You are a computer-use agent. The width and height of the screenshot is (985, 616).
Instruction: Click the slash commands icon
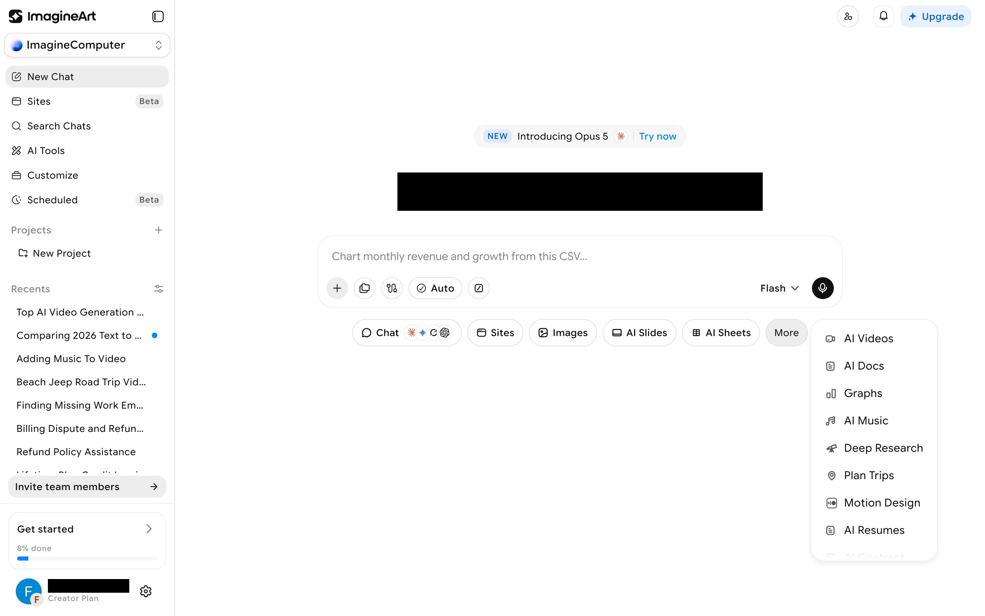[x=479, y=288]
